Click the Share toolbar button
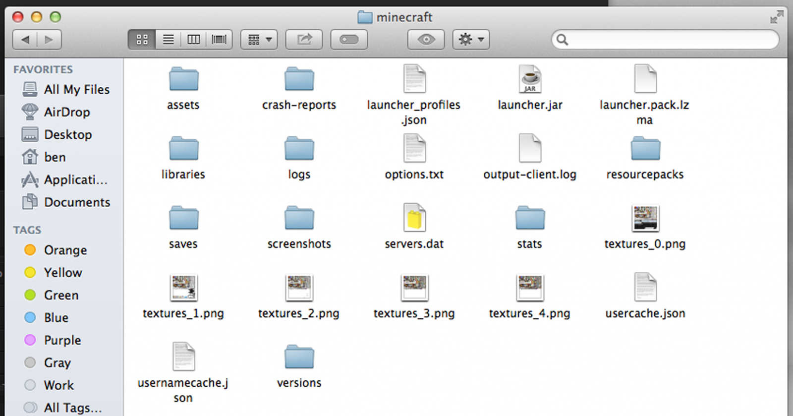This screenshot has width=793, height=416. coord(304,40)
